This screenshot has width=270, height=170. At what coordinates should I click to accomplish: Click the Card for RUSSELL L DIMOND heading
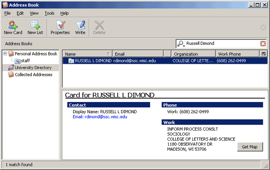110,95
